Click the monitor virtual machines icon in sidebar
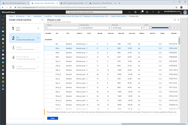The height and width of the screenshot is (125, 188). click(x=3, y=59)
